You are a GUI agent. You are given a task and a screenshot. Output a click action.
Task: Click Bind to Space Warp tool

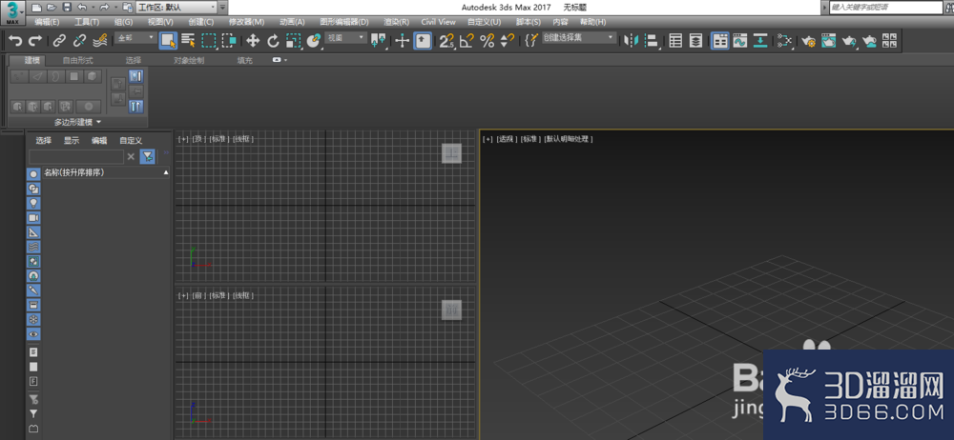tap(100, 41)
